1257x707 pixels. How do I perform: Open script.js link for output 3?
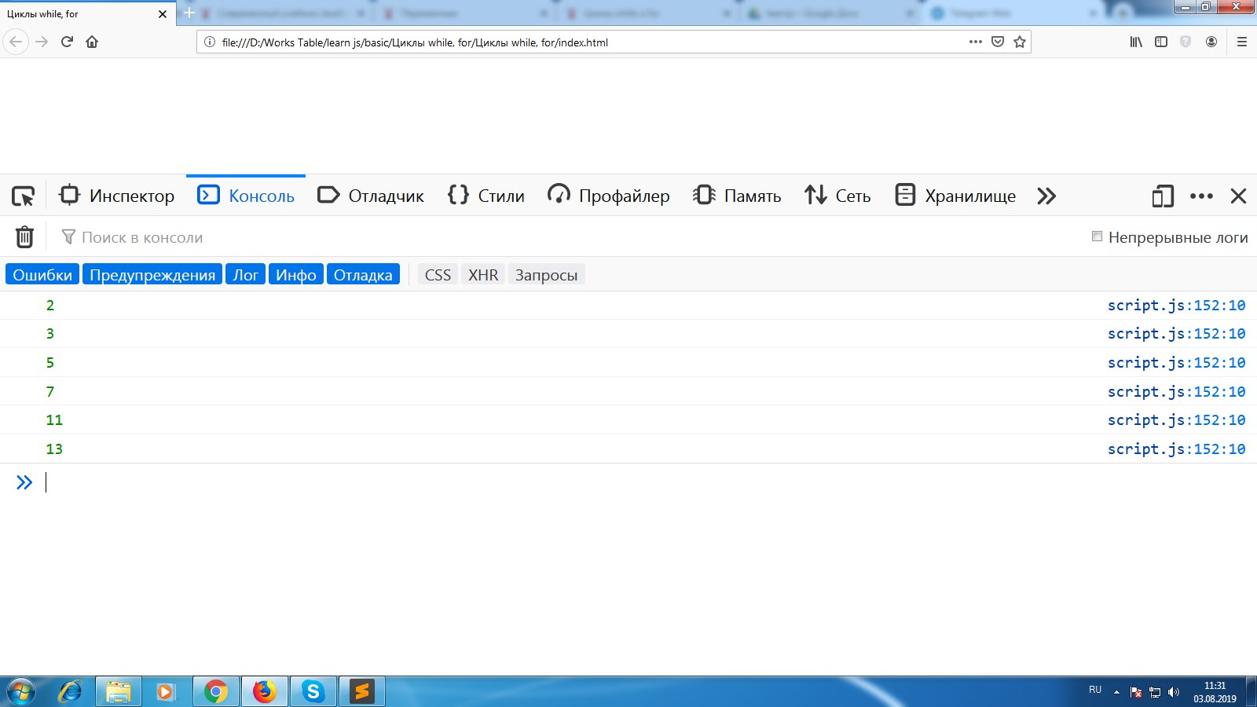click(x=1176, y=333)
